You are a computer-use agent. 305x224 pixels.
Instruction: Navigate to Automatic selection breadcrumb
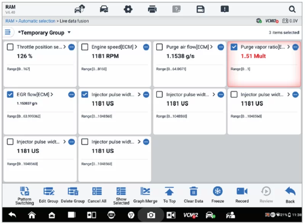[x=37, y=21]
